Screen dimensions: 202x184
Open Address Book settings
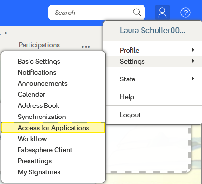(x=54, y=105)
